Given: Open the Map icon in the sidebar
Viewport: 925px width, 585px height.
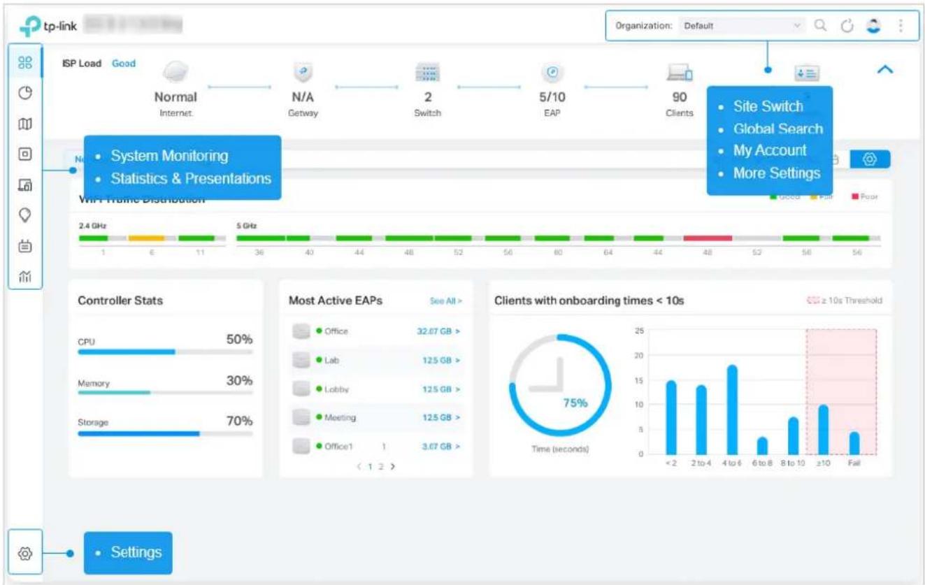Looking at the screenshot, I should tap(24, 124).
